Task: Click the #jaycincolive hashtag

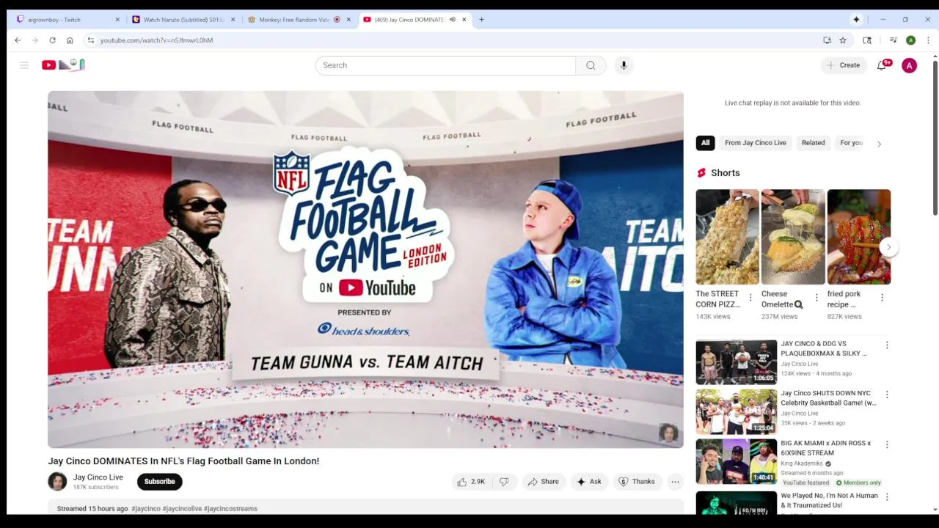Action: (182, 509)
